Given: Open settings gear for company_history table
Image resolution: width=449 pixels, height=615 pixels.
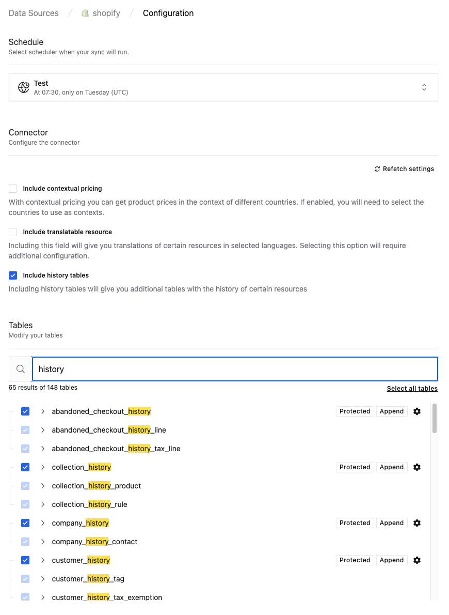Looking at the screenshot, I should (x=417, y=522).
